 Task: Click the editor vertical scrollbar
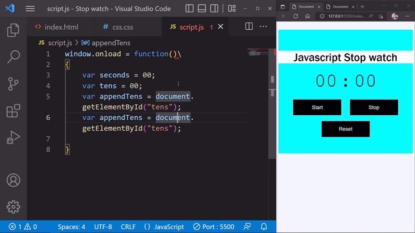pyautogui.click(x=272, y=104)
